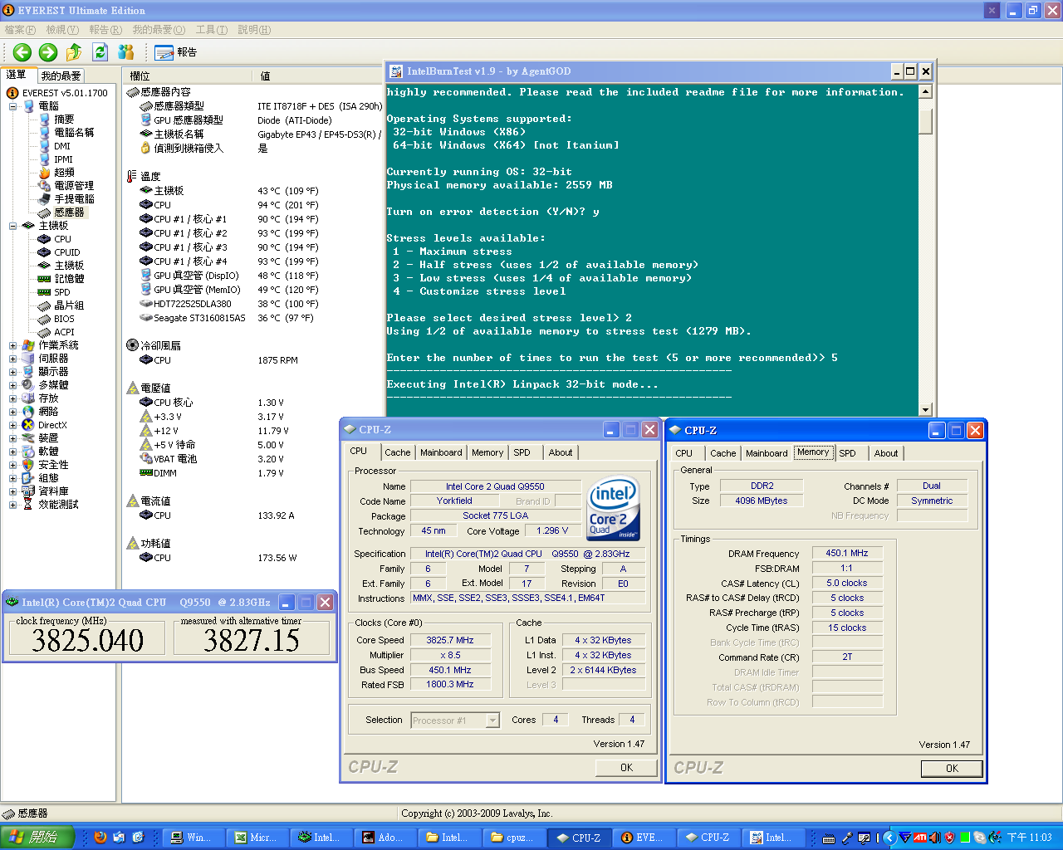The height and width of the screenshot is (850, 1063).
Task: Refresh EVEREST with the refresh toolbar icon
Action: tap(100, 52)
